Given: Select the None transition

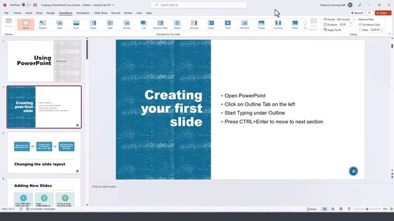Looking at the screenshot, I should (x=26, y=25).
